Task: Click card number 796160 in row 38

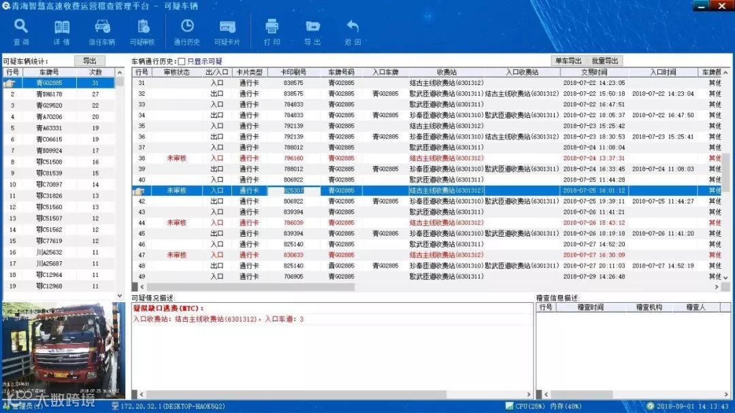Action: [293, 159]
